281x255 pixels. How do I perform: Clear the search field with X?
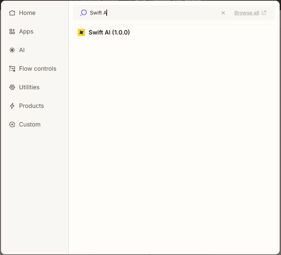(x=223, y=13)
